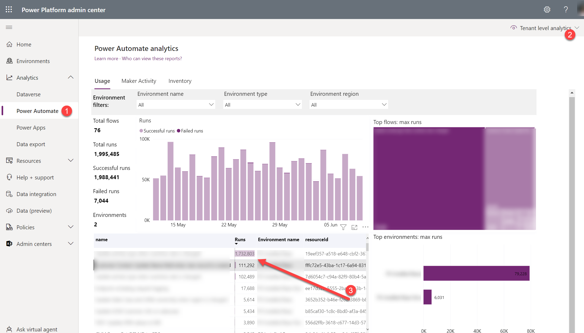Open the Learn more link

pos(106,59)
